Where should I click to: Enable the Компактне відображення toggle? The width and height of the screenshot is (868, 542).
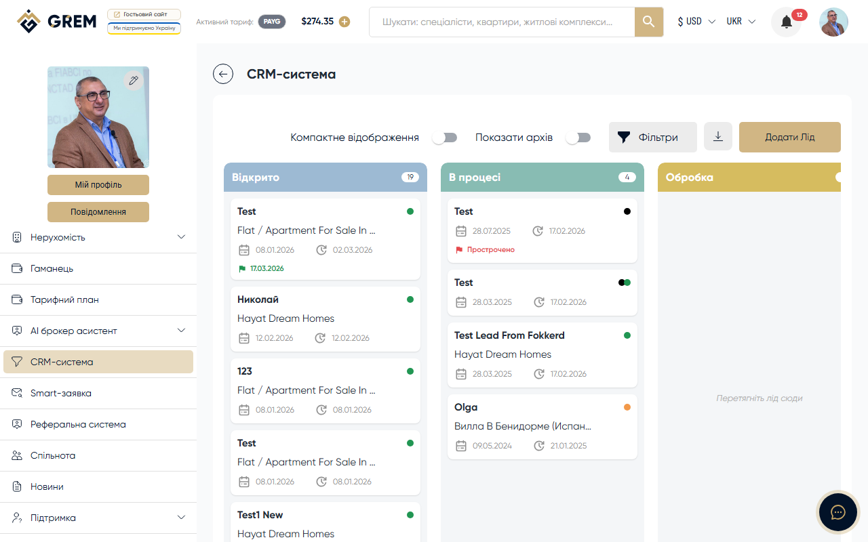(445, 137)
